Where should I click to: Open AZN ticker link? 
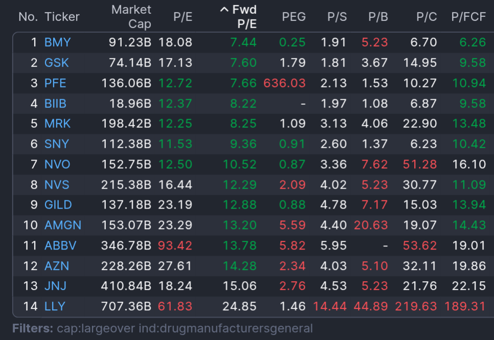57,266
